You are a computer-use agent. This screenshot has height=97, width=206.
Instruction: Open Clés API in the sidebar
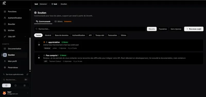click(x=12, y=37)
